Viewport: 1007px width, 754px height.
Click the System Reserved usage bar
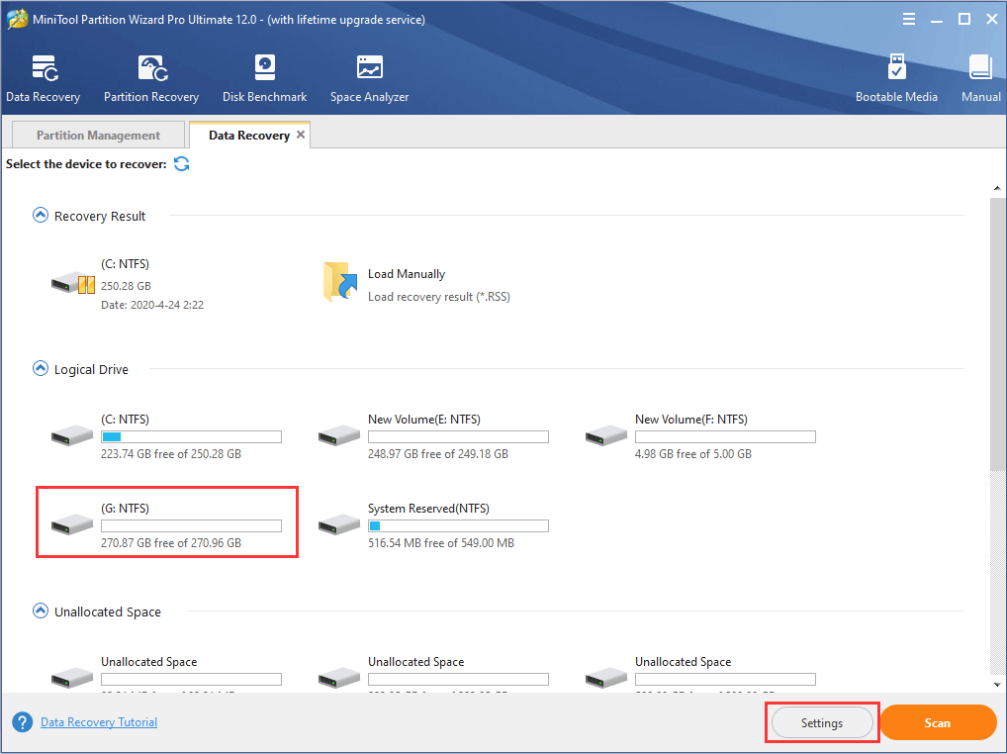coord(459,526)
